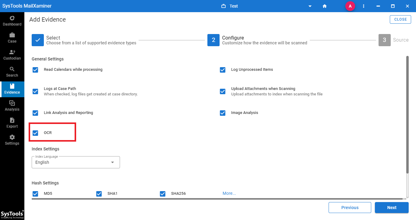Toggle Log Unprocessed Items checkbox
Screen dimensions: 416x220
tap(223, 70)
